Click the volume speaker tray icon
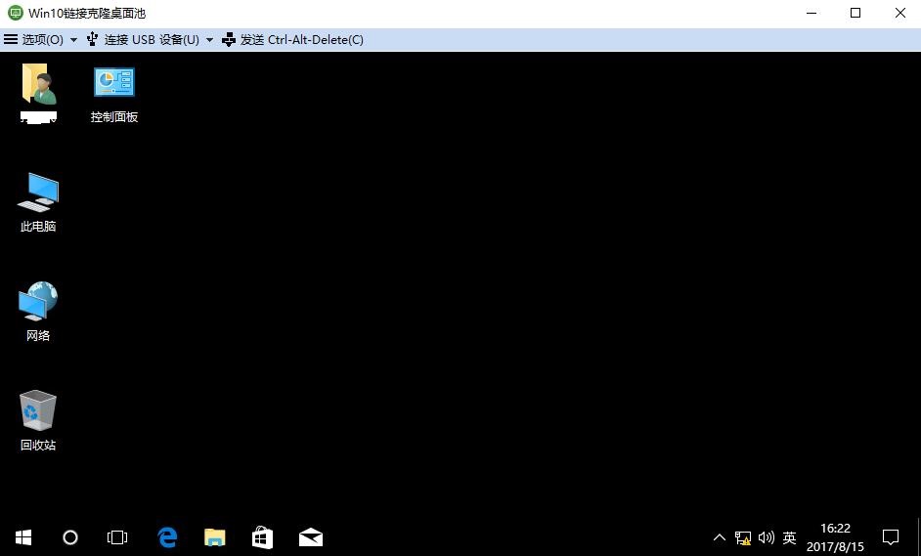 point(766,537)
